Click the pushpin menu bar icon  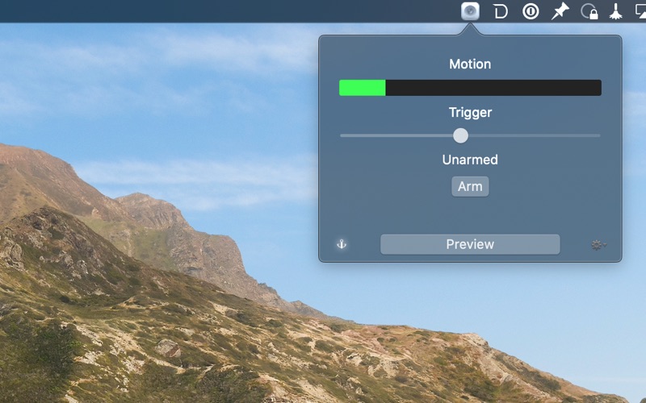pyautogui.click(x=560, y=11)
